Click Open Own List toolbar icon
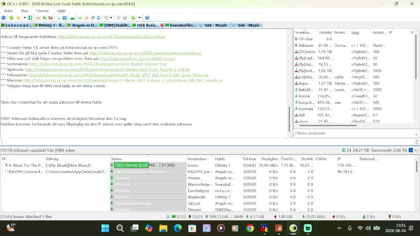This screenshot has width=420, height=236. click(93, 18)
